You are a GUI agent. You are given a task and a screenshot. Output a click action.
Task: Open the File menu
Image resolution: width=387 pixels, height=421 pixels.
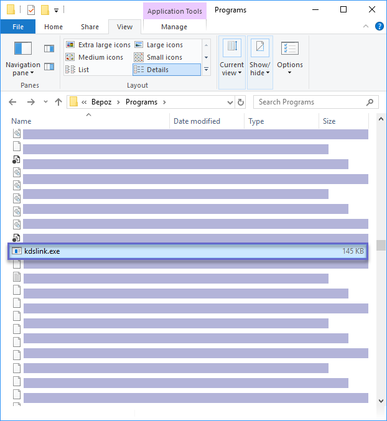click(18, 27)
